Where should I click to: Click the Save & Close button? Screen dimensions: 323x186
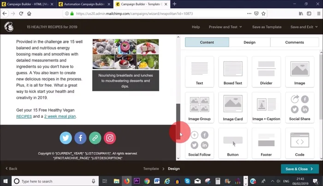coord(299,169)
